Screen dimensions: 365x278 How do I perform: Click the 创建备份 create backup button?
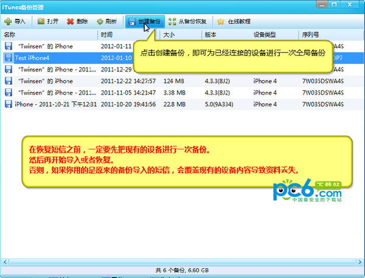[x=145, y=21]
